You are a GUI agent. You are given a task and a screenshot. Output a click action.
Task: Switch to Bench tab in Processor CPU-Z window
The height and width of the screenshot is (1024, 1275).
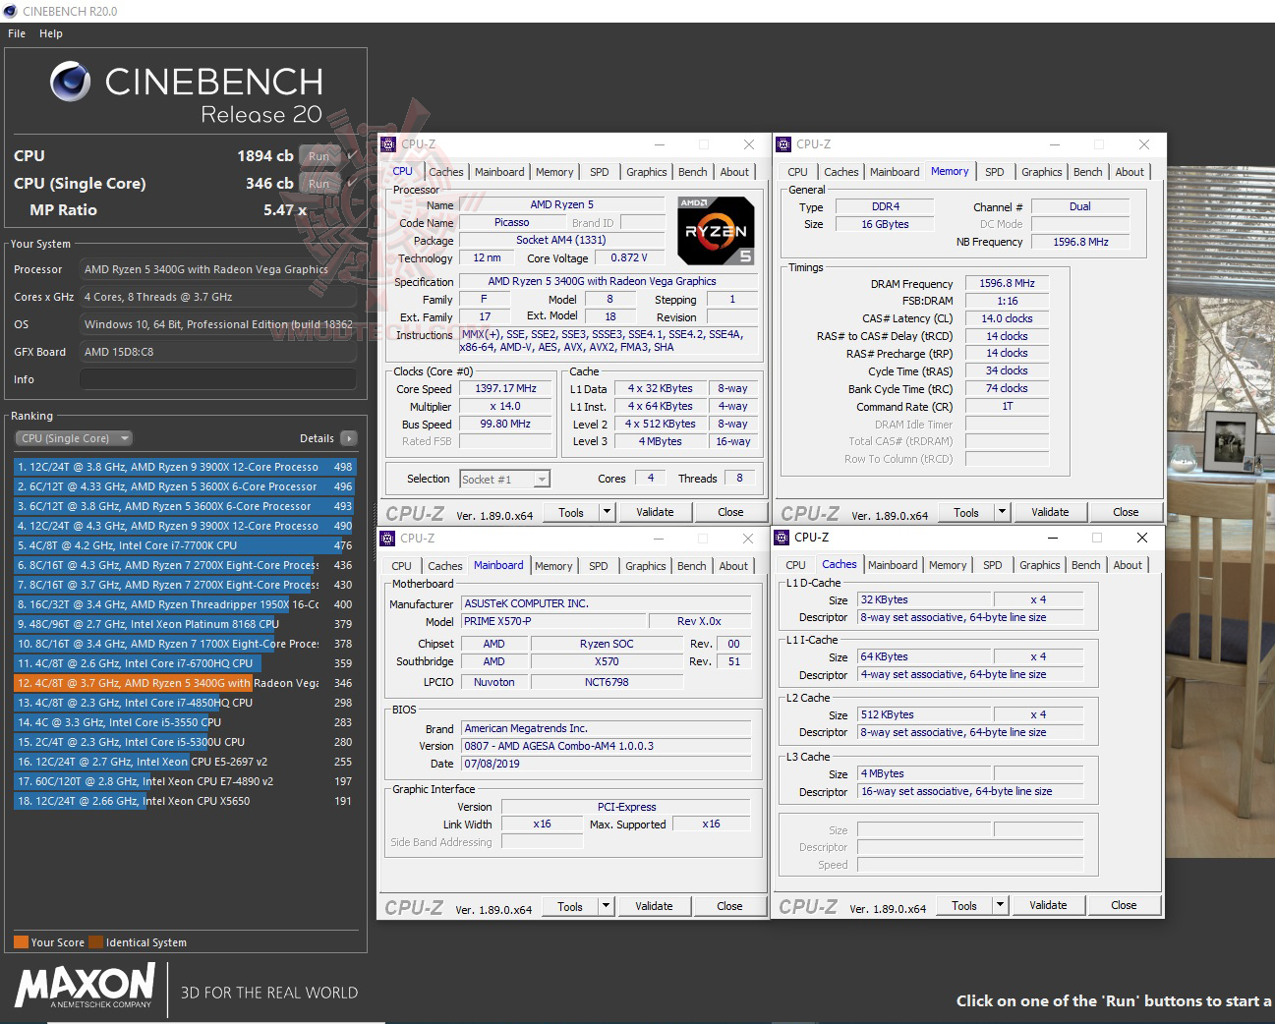[693, 172]
